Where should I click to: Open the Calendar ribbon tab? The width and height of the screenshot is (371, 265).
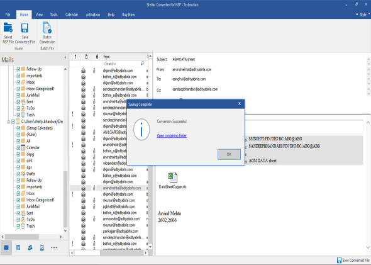72,14
